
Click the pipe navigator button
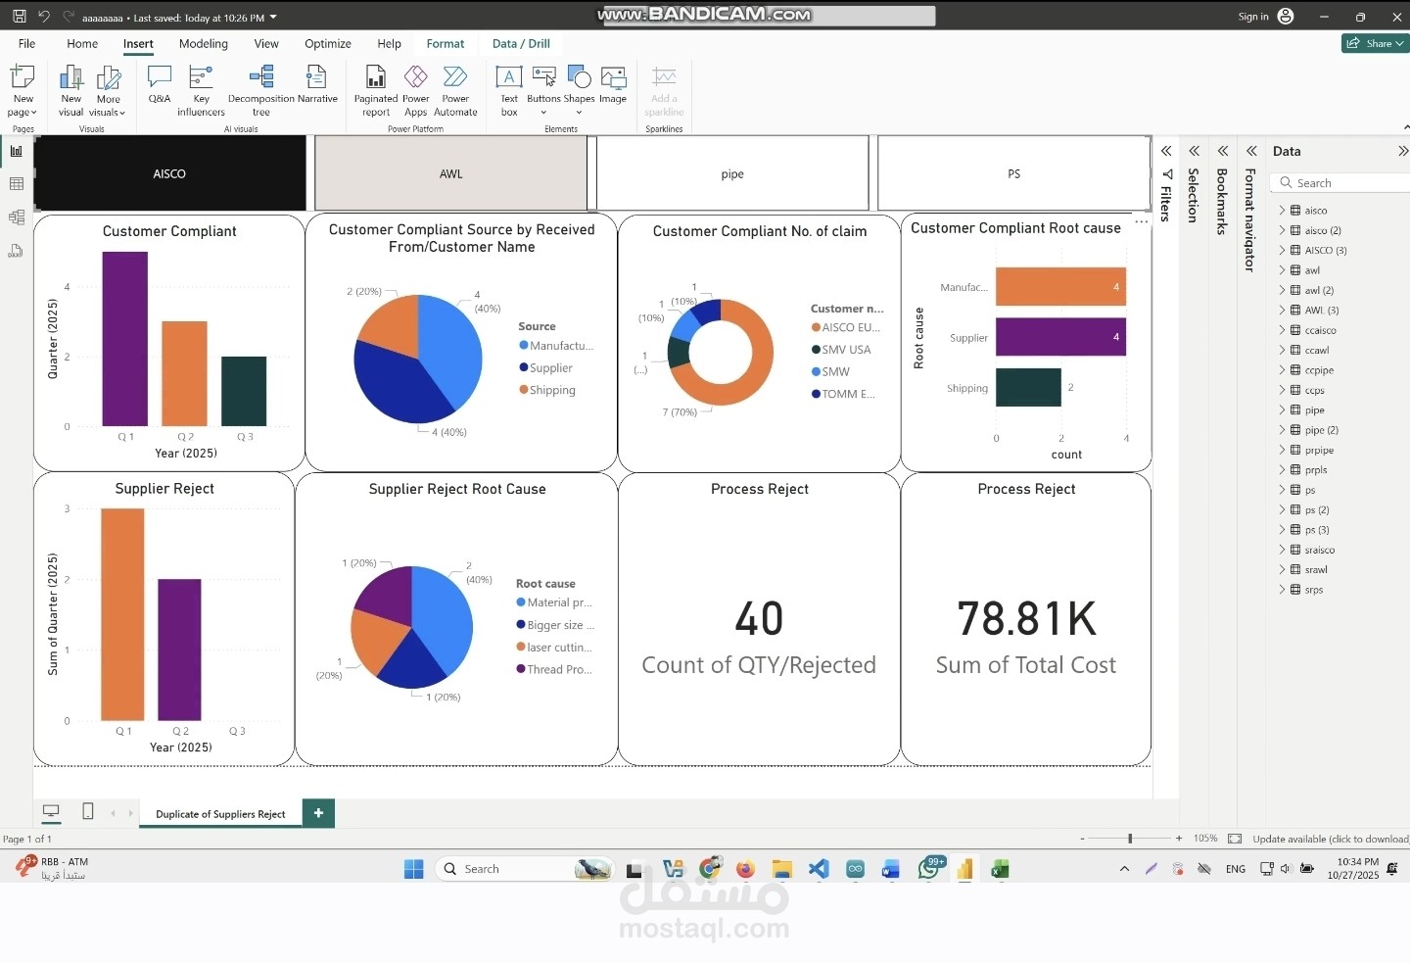732,173
